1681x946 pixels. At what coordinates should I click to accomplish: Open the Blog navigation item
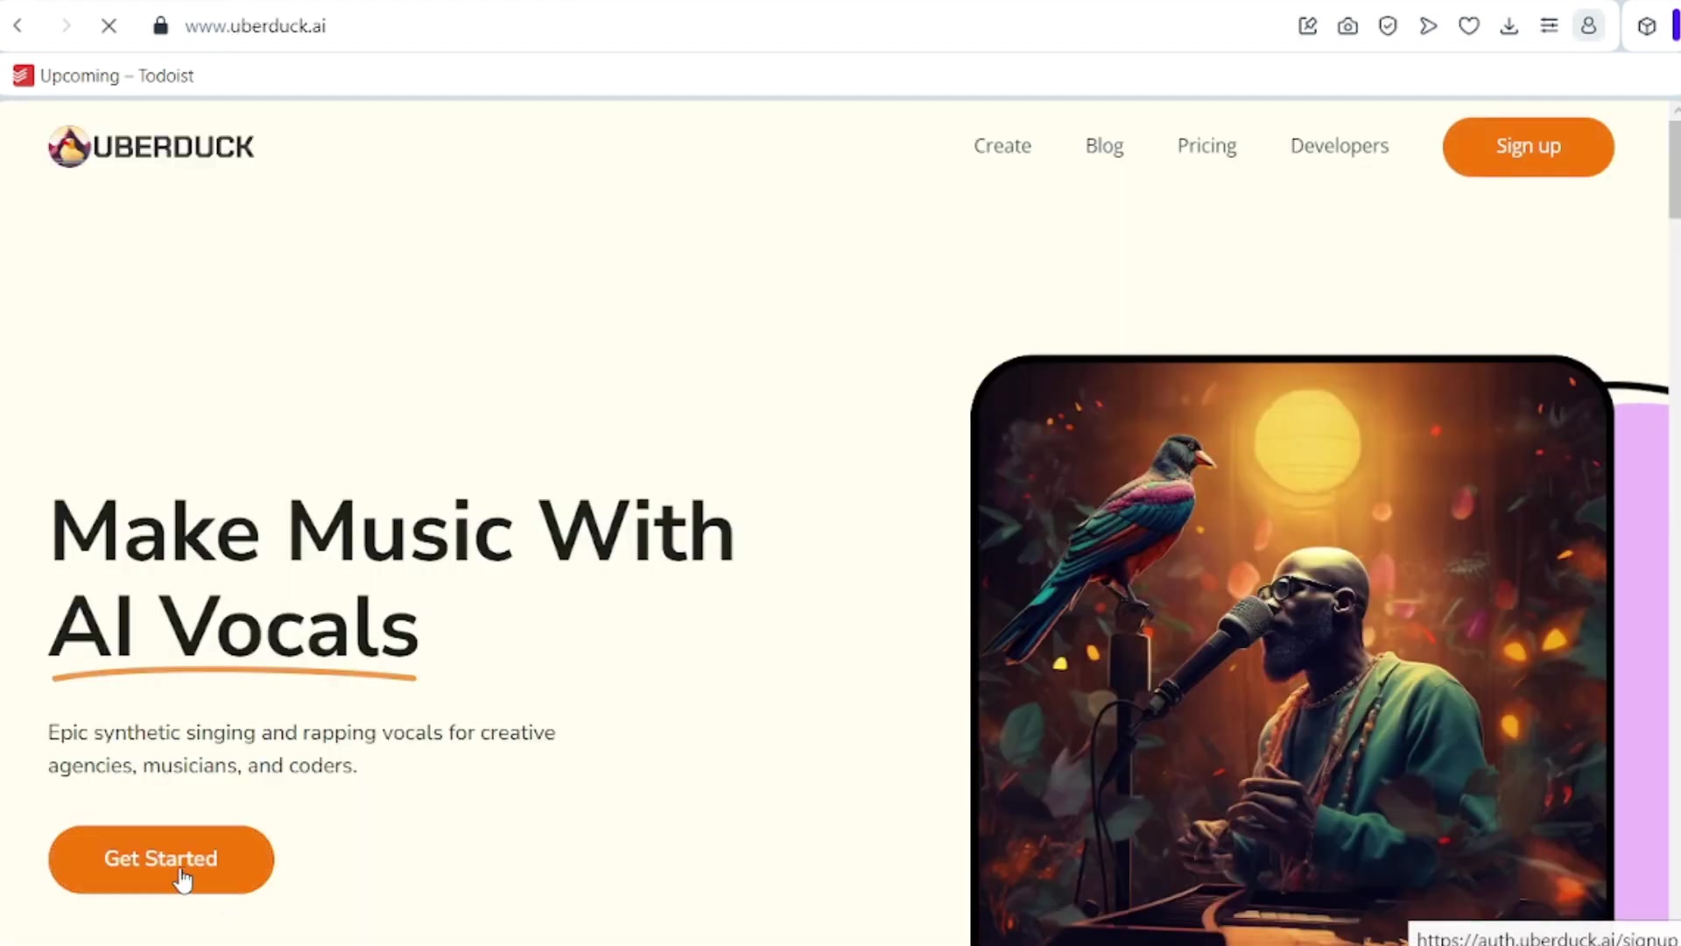click(x=1104, y=146)
